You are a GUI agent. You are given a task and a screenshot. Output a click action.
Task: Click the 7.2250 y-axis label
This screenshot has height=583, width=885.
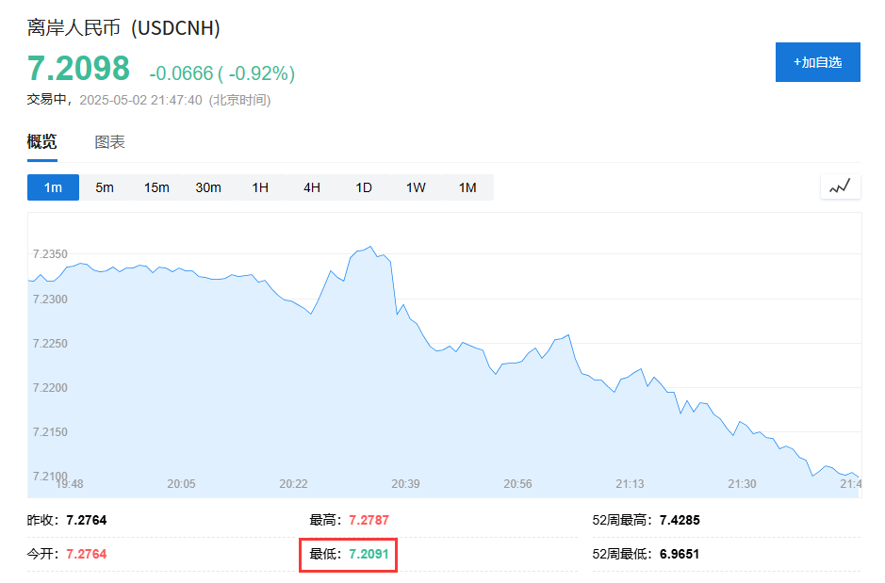tap(50, 344)
